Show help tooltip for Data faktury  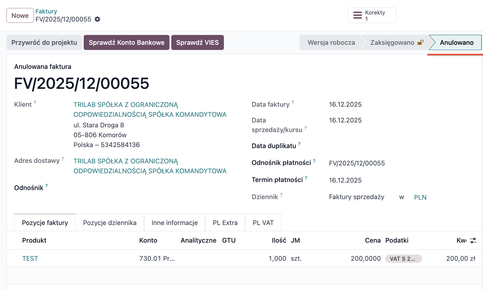pyautogui.click(x=293, y=103)
